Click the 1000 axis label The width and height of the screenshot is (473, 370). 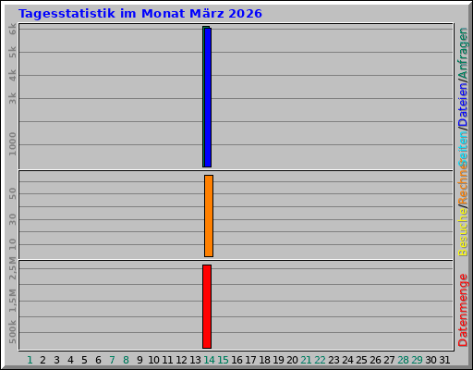click(x=12, y=144)
